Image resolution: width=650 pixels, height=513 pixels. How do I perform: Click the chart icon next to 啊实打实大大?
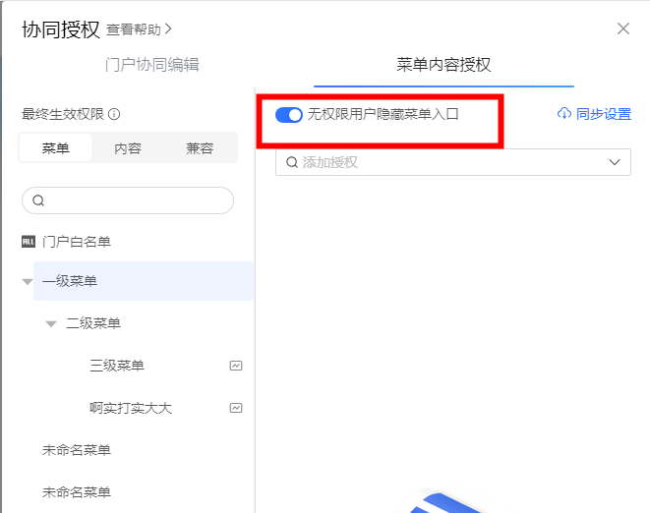click(x=236, y=407)
